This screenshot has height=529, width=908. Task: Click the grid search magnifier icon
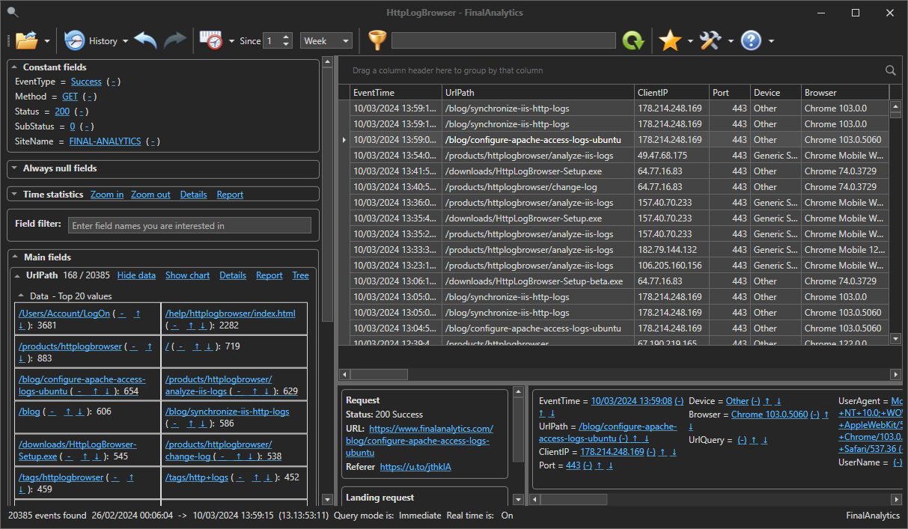pos(890,70)
